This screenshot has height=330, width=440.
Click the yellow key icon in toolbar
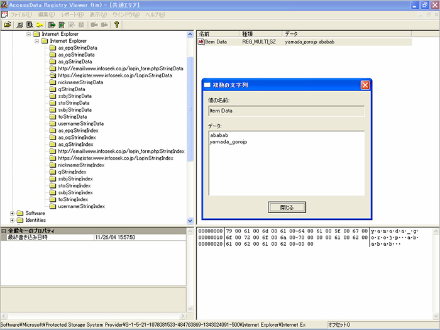[40, 25]
